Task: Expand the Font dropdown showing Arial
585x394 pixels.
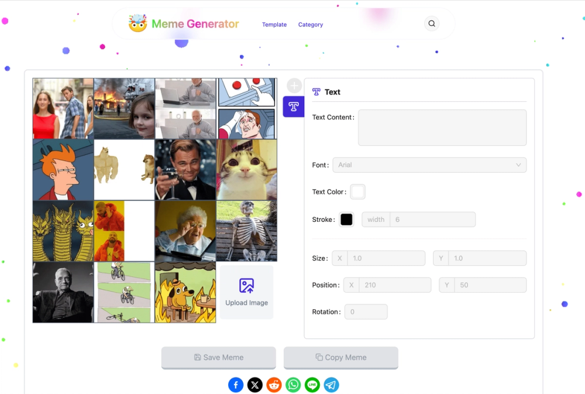Action: click(x=429, y=165)
